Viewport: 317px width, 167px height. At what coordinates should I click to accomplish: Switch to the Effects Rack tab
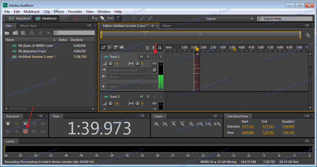coord(28,26)
